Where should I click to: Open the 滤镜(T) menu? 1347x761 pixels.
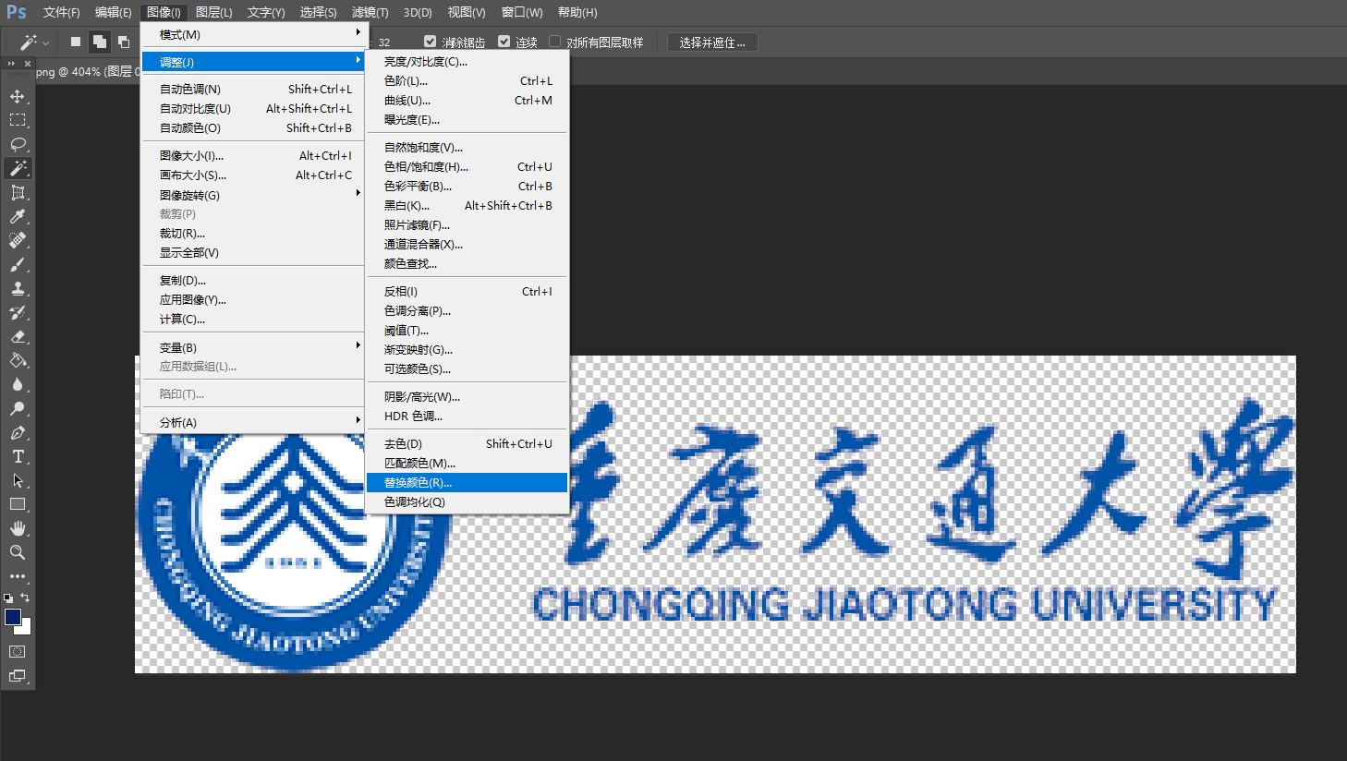(370, 12)
